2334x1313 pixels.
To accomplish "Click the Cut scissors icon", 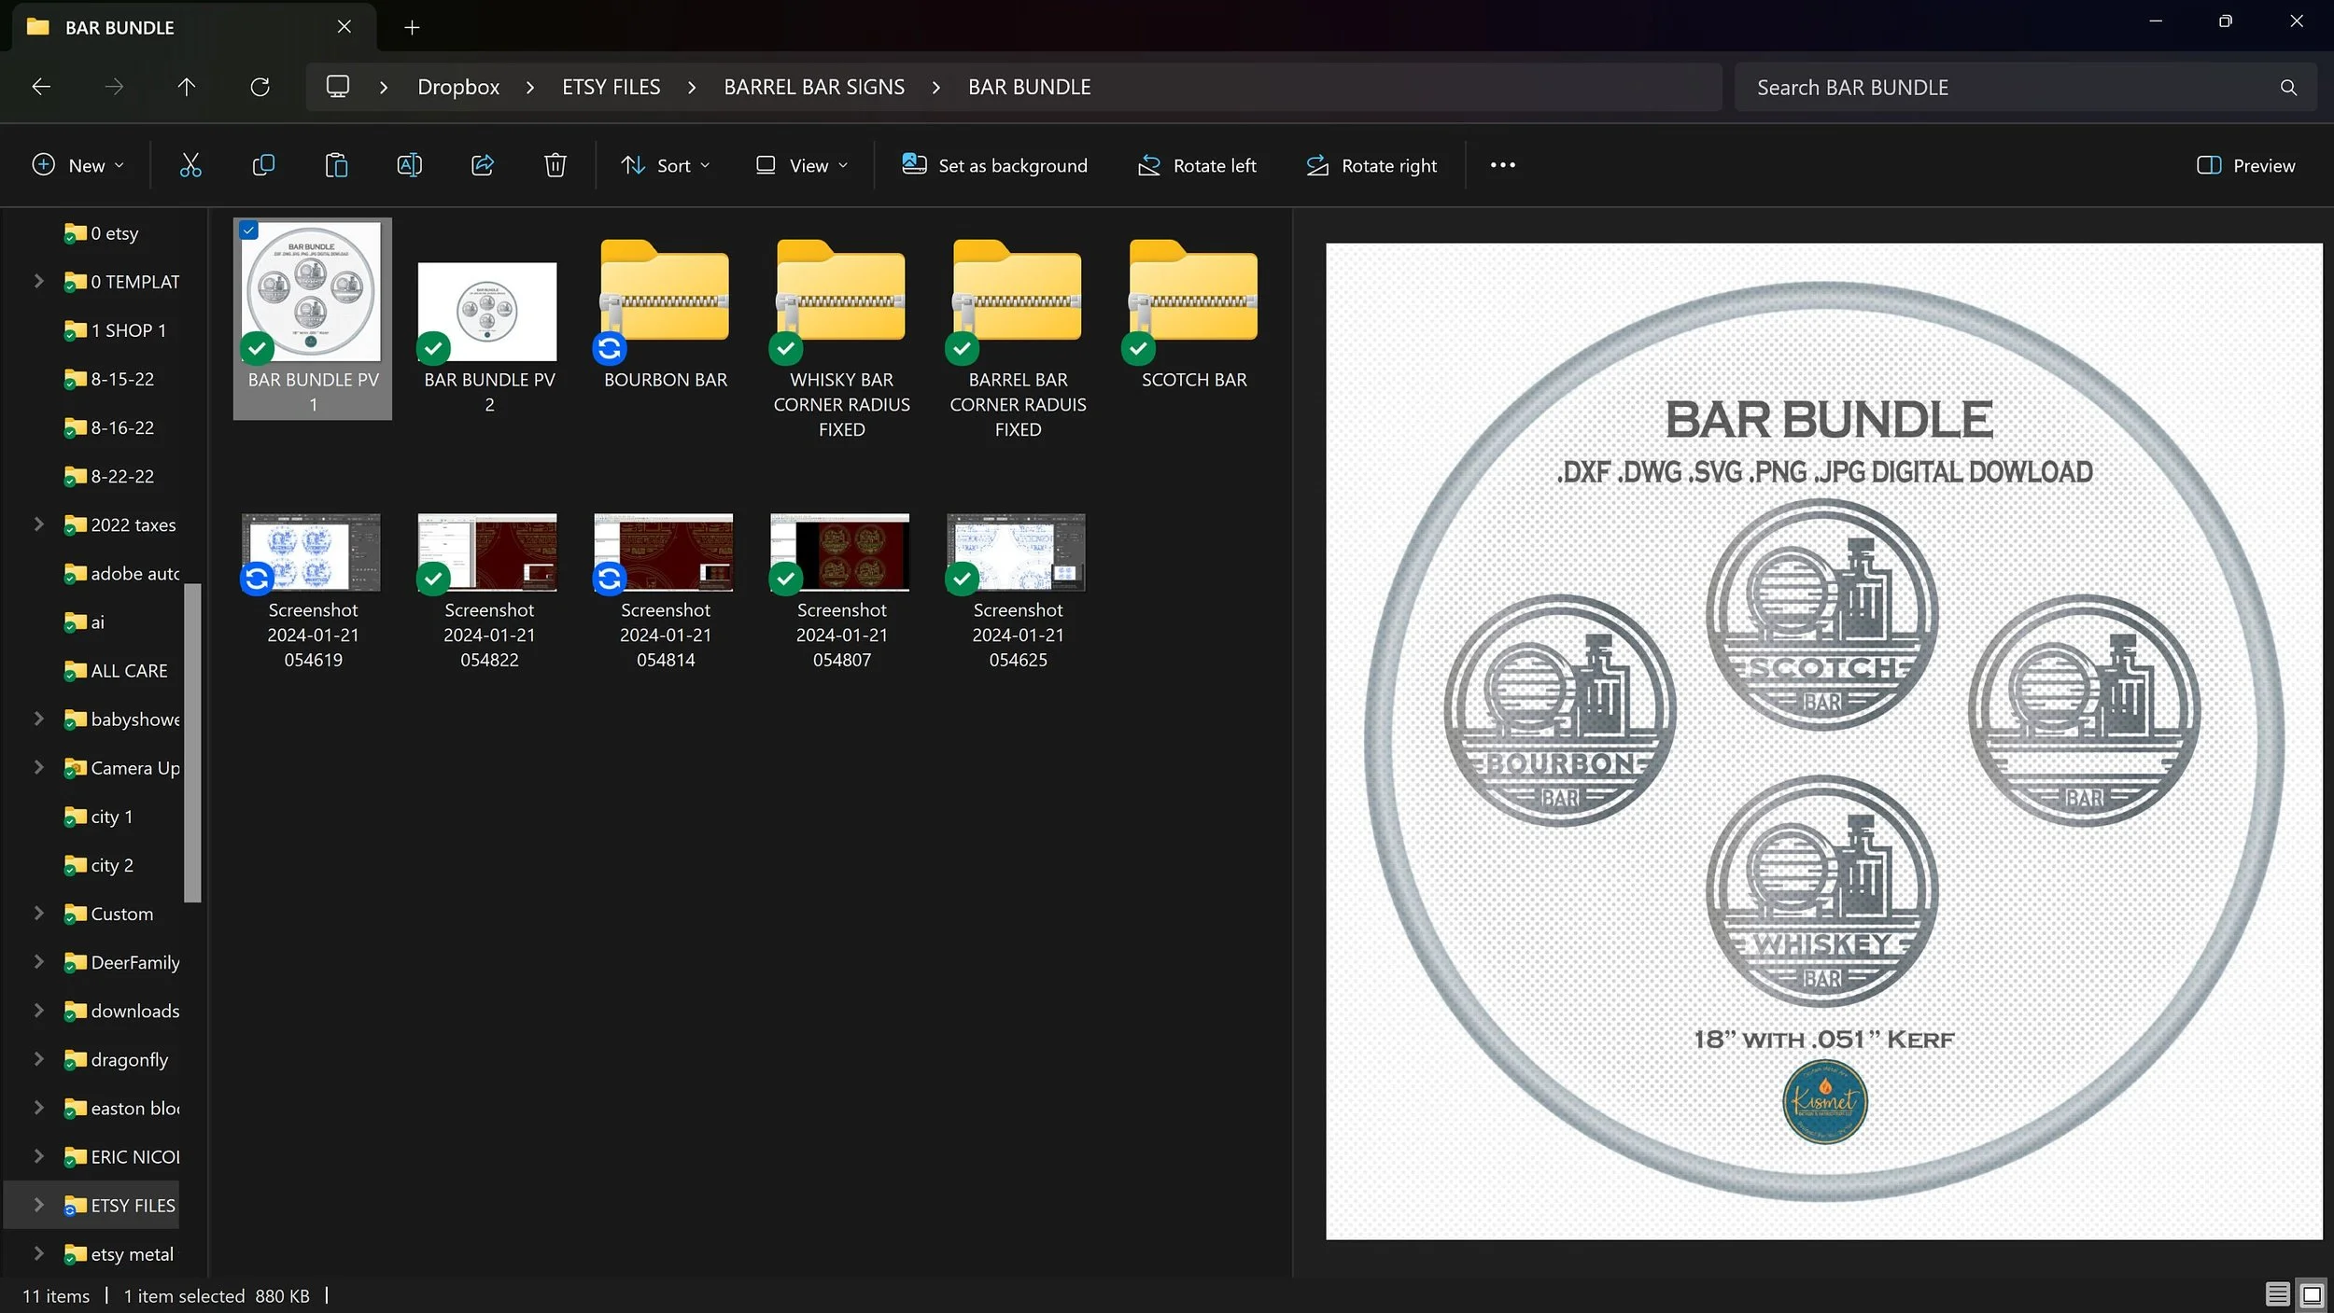I will click(190, 165).
